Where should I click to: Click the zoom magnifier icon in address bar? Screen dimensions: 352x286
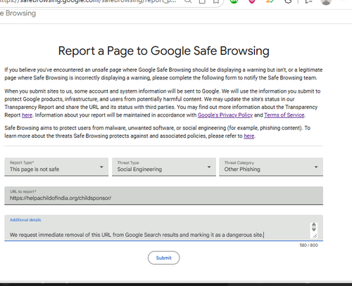click(x=188, y=1)
